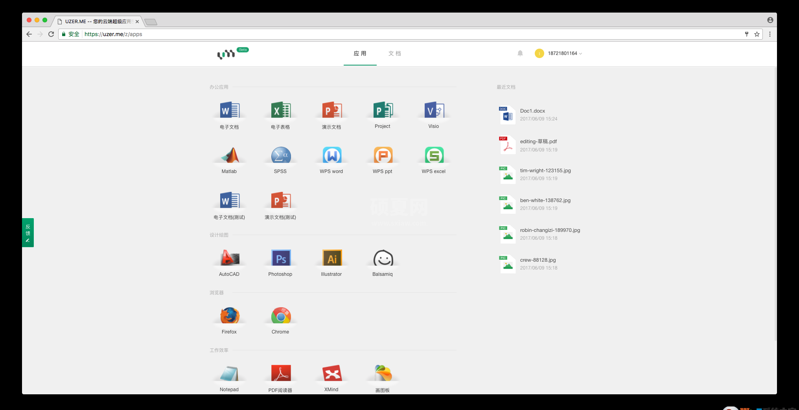Click the Doc1.docx Word file thumbnail
Viewport: 799px width, 410px height.
(x=507, y=115)
